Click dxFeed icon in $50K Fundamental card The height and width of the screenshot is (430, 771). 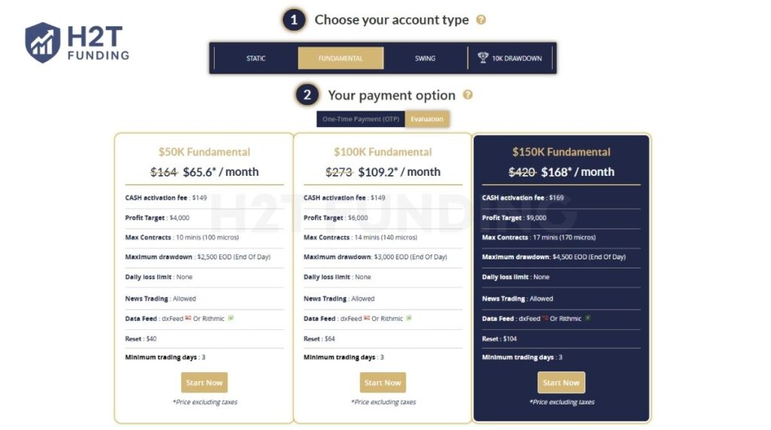point(187,318)
